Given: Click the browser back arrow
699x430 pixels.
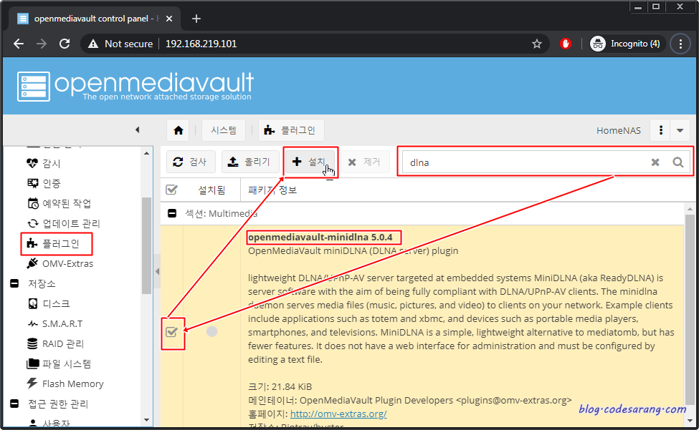Looking at the screenshot, I should tap(19, 44).
